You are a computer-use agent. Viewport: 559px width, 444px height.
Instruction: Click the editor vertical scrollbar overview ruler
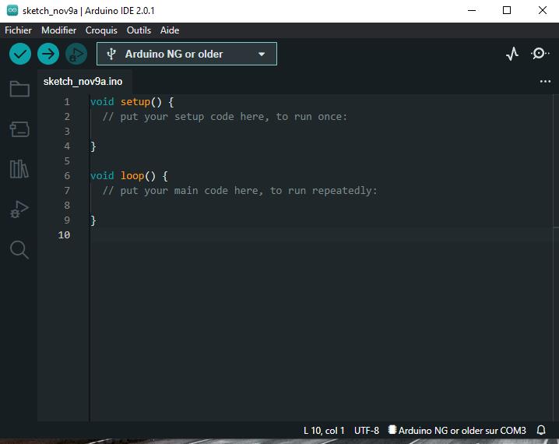[x=556, y=257]
